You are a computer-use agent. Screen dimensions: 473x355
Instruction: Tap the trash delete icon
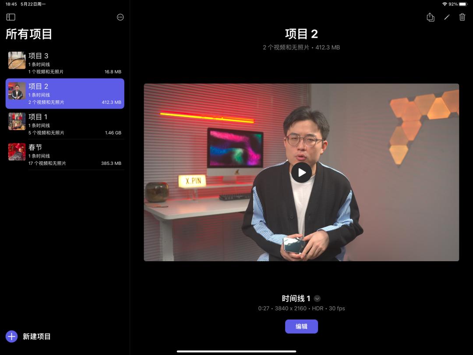[462, 17]
